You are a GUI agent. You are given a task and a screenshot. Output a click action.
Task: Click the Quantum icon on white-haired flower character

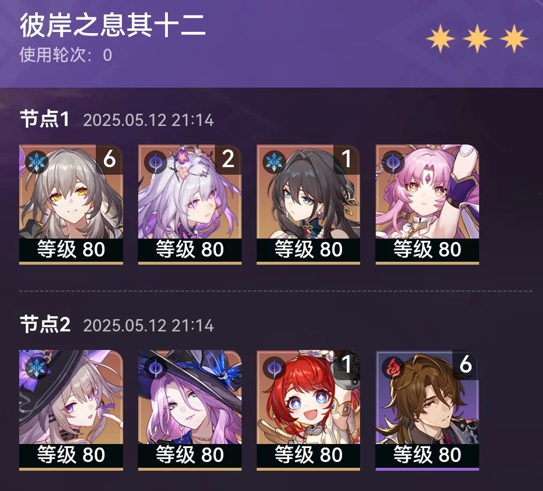tap(156, 161)
